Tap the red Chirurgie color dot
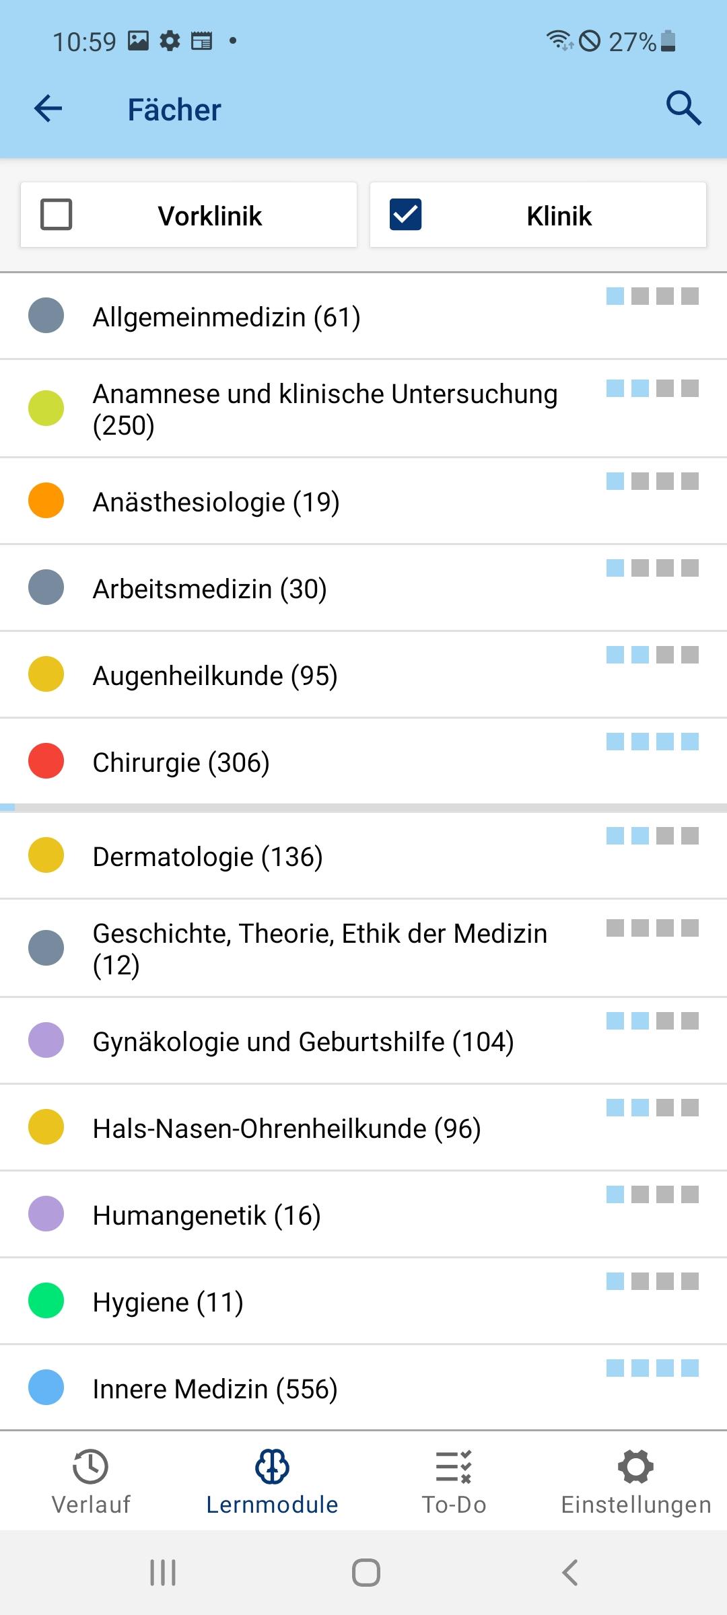This screenshot has width=727, height=1615. [x=46, y=761]
